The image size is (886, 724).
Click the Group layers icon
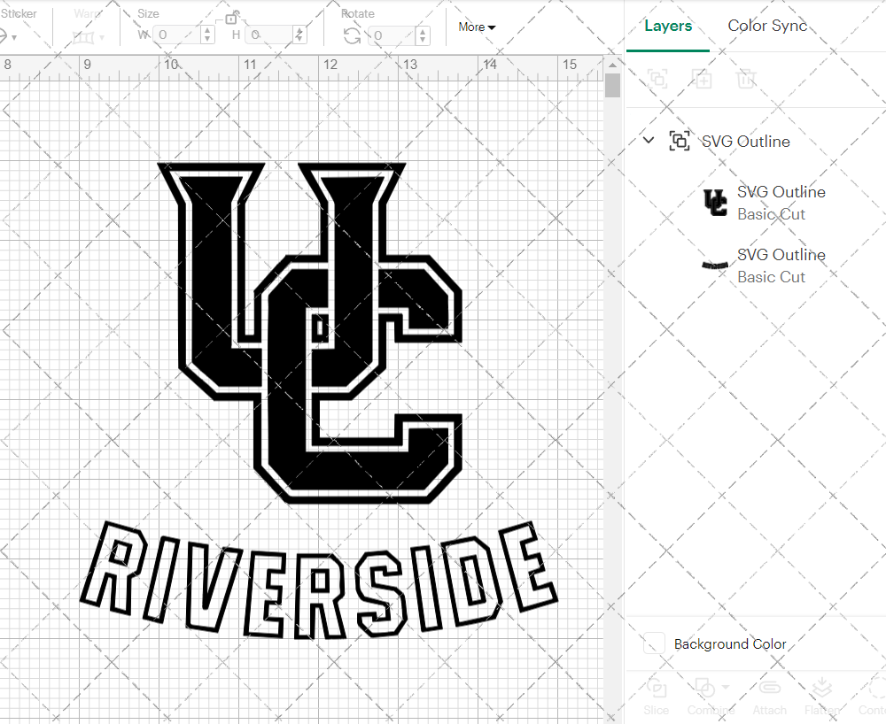(657, 79)
